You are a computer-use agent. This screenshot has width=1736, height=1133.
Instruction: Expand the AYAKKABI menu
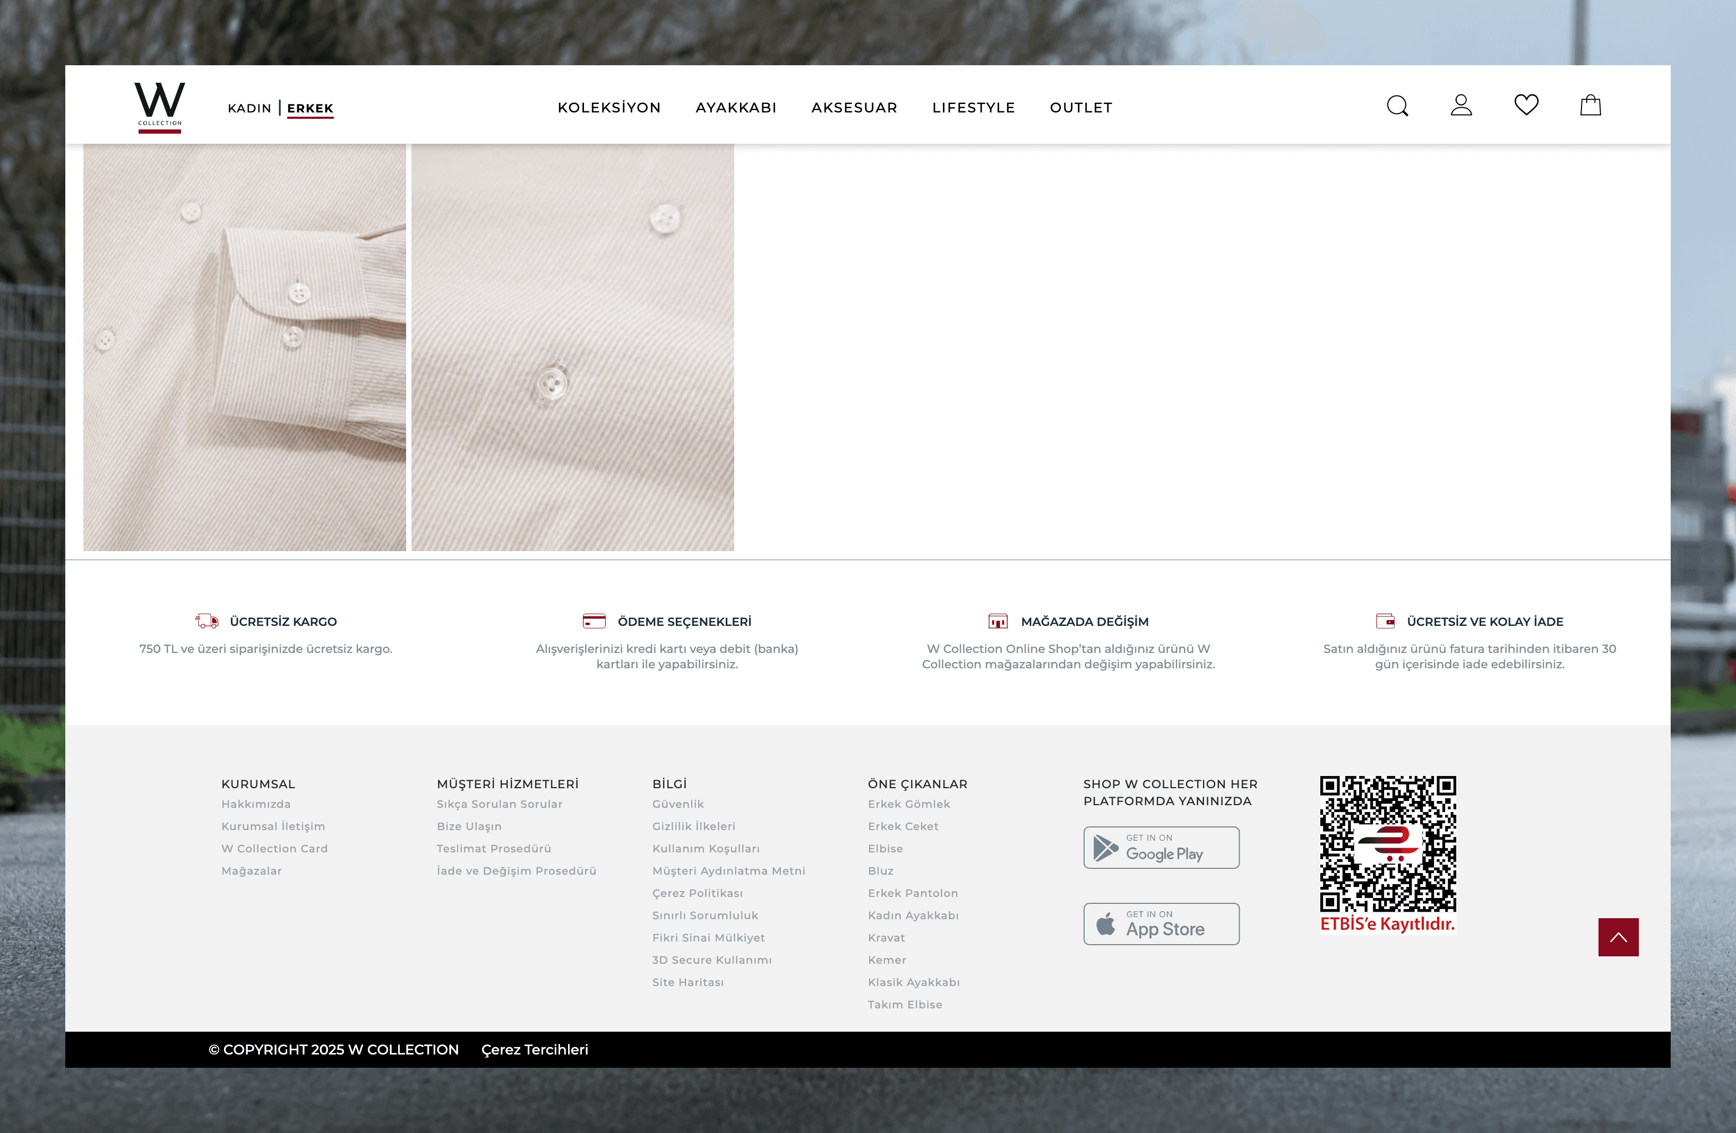736,108
